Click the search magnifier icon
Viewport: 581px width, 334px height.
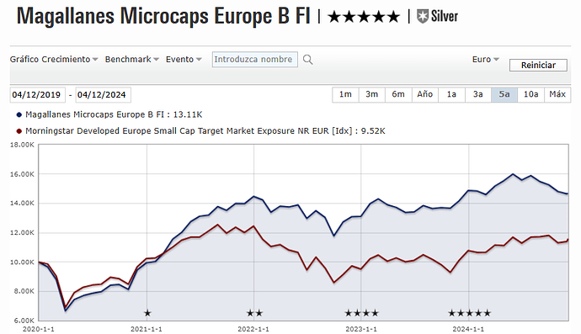point(307,60)
